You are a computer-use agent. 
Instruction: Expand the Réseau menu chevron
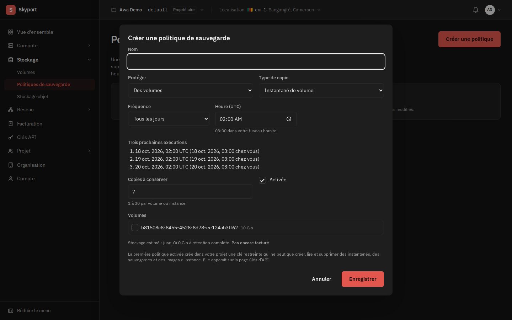coord(89,110)
